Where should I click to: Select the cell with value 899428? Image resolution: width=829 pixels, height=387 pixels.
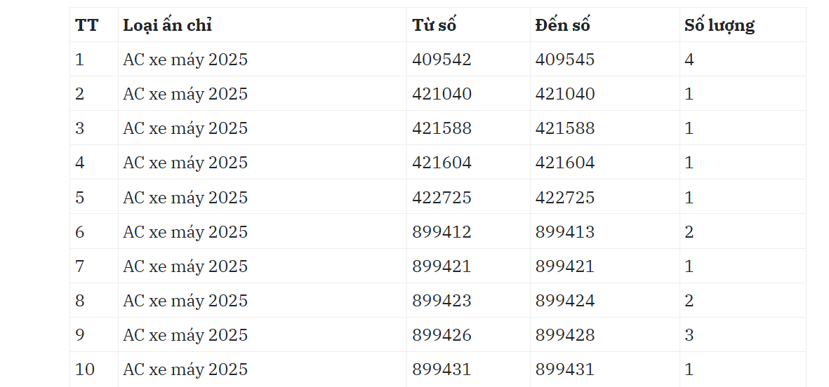tap(605, 334)
